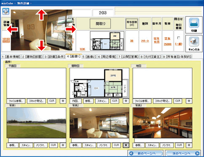Check the 取引態様 checkbox above (一般)
The image size is (204, 157).
coord(179,38)
